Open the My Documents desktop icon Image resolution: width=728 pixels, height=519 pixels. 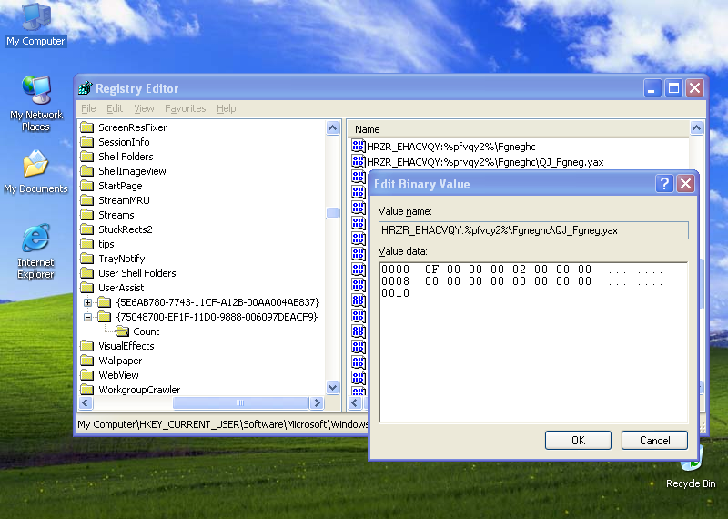(x=35, y=171)
